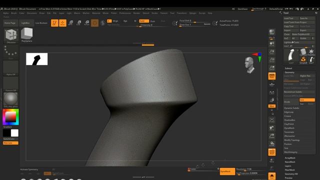Open the Brush menu
This screenshot has height=180, width=320.
pos(14,13)
